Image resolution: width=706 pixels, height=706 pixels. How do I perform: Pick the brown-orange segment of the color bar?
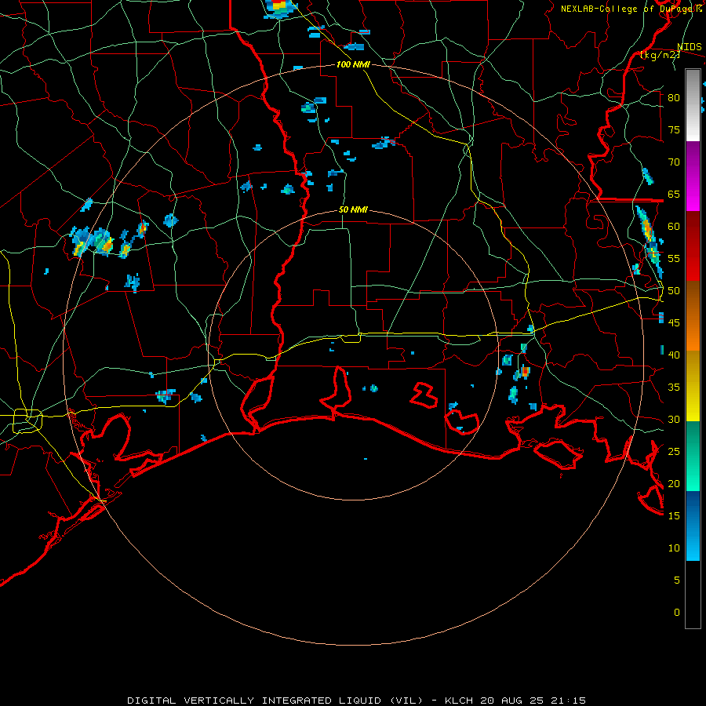pos(693,315)
